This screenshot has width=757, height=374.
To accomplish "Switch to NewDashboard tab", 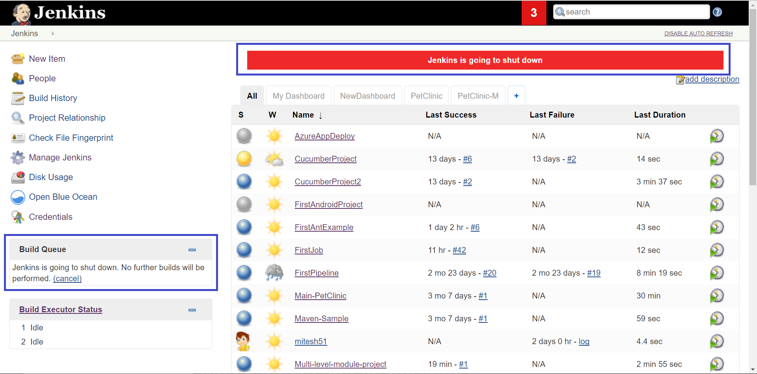I will pyautogui.click(x=367, y=96).
